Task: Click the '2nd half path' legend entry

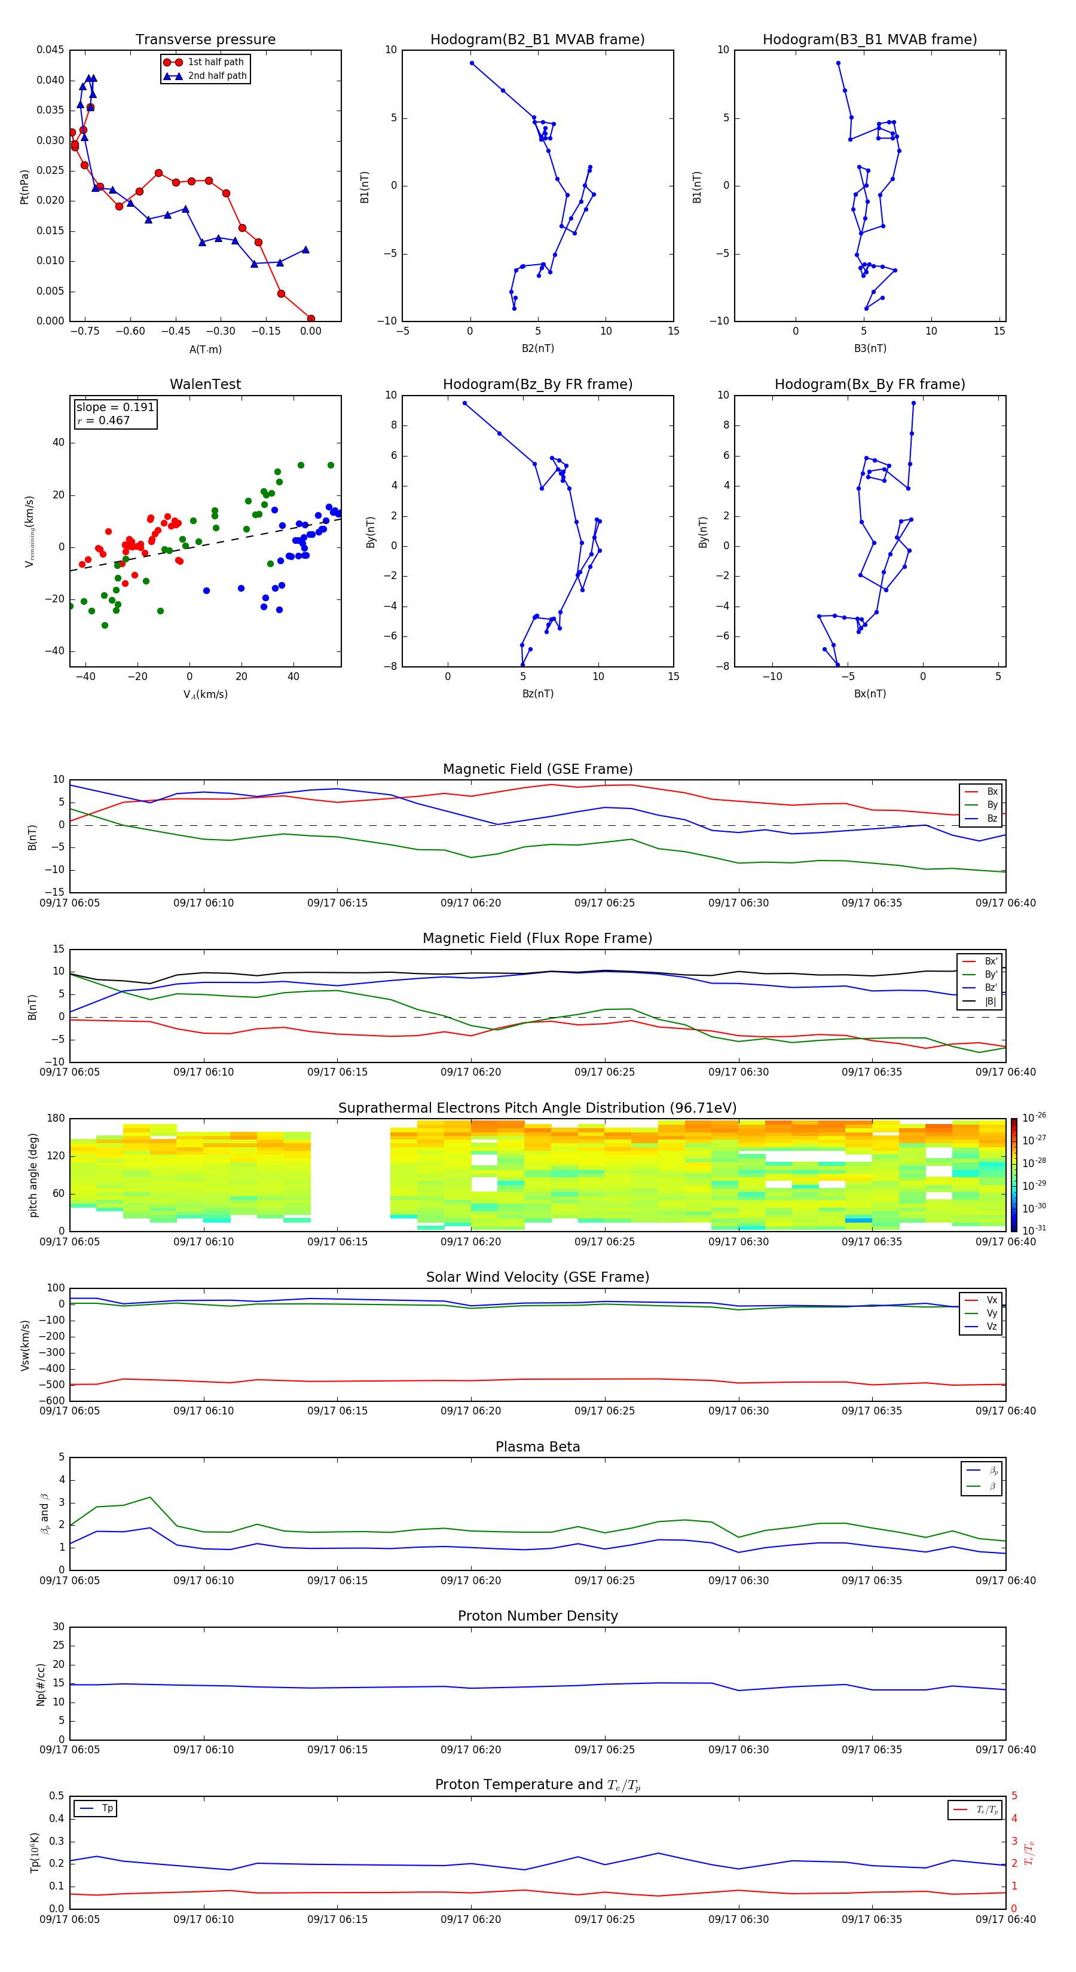Action: click(x=204, y=76)
